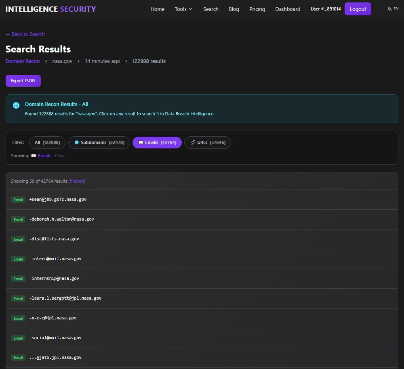
Task: Select the URLs (57646) filter
Action: [208, 142]
